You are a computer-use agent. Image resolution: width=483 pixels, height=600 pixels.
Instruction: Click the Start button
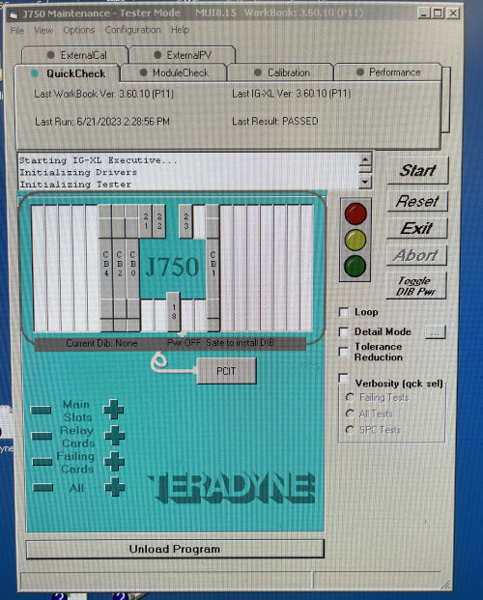click(x=417, y=170)
